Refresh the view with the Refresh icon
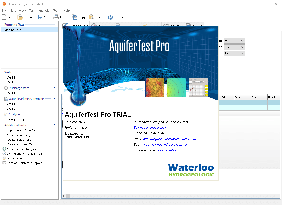Screen dimensions: 282x205 point(111,17)
